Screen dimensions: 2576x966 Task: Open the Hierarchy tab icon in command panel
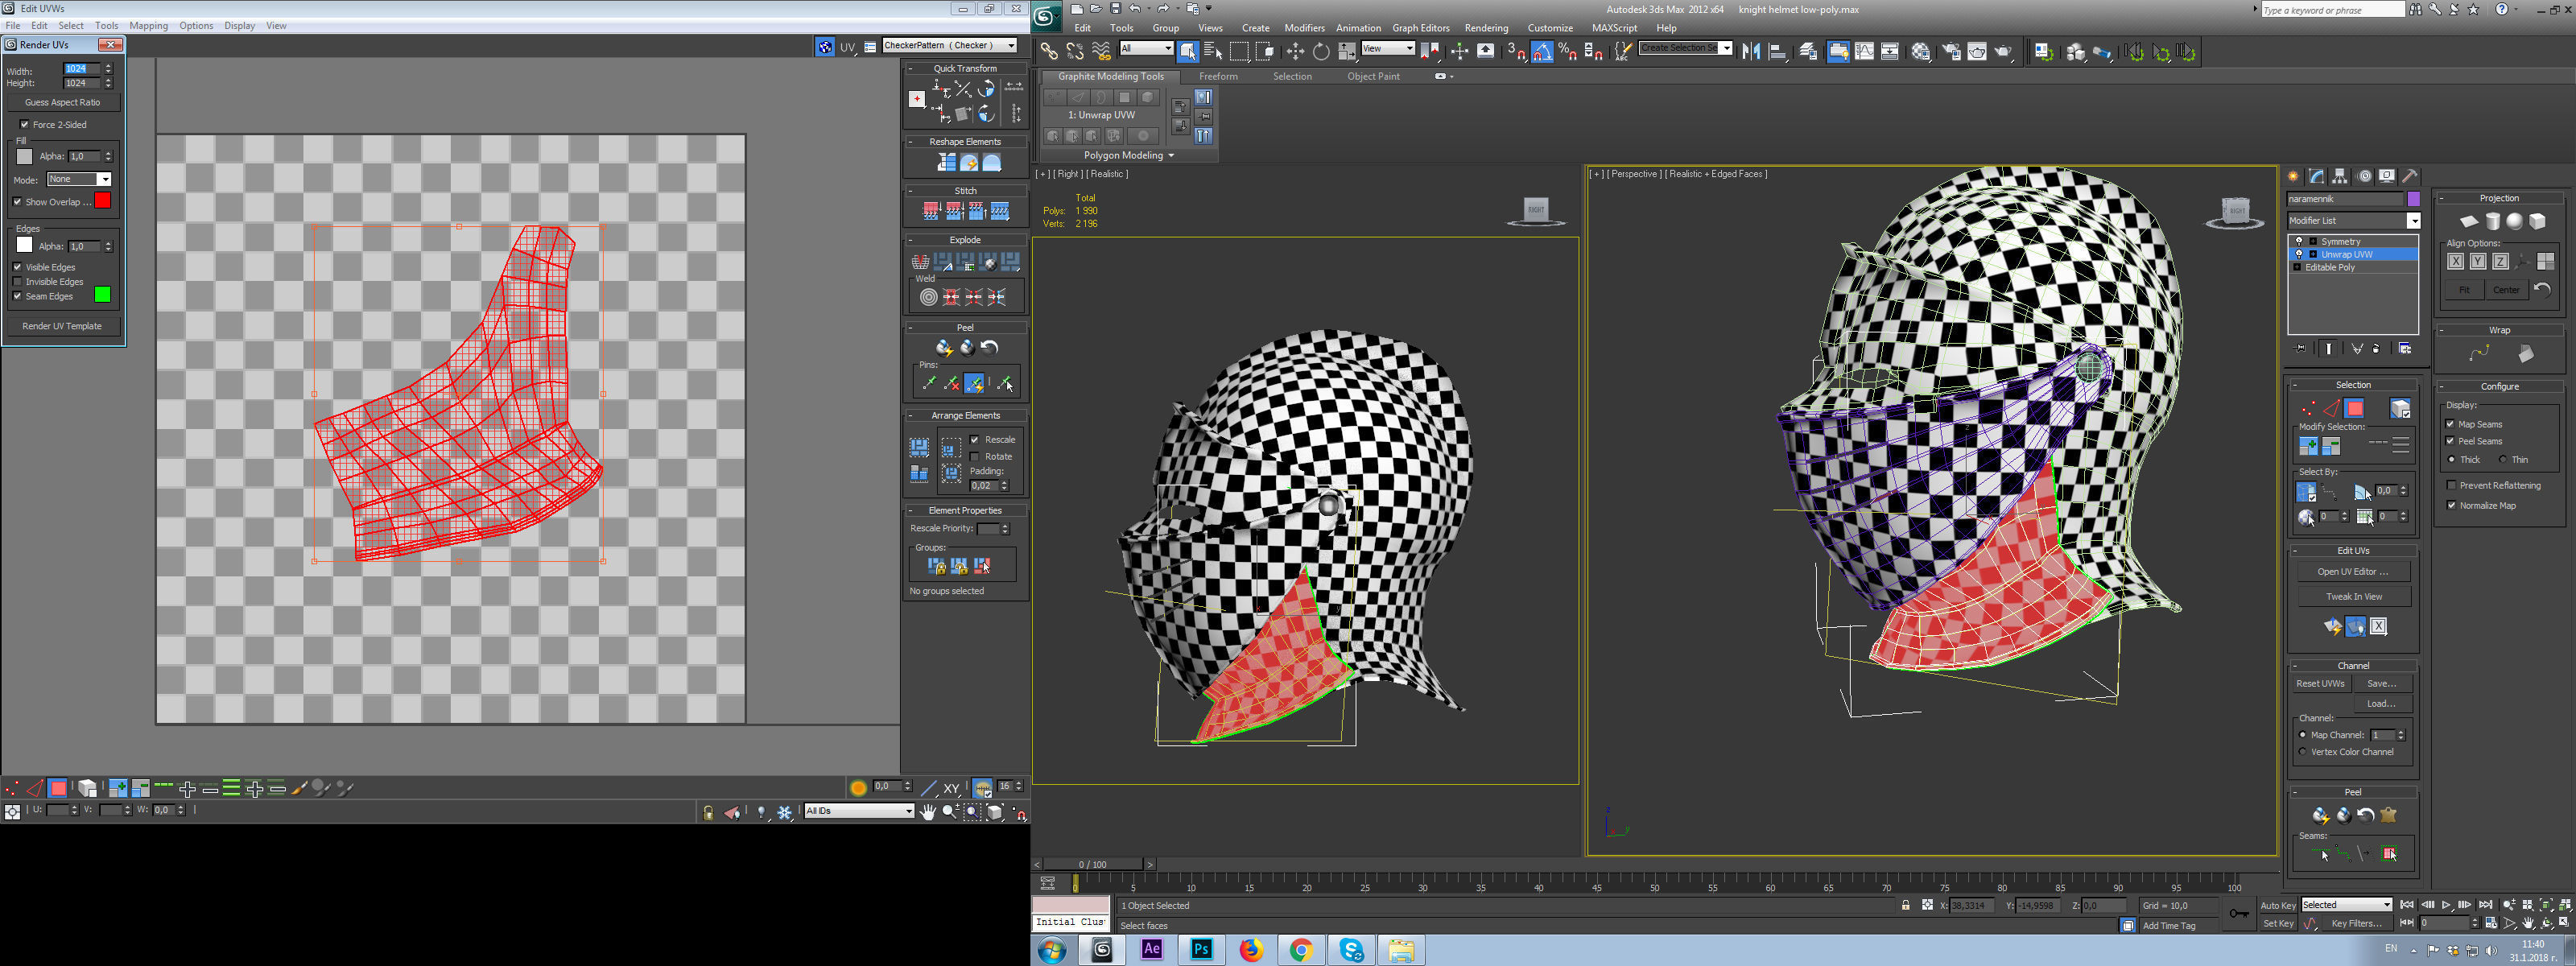pos(2340,176)
